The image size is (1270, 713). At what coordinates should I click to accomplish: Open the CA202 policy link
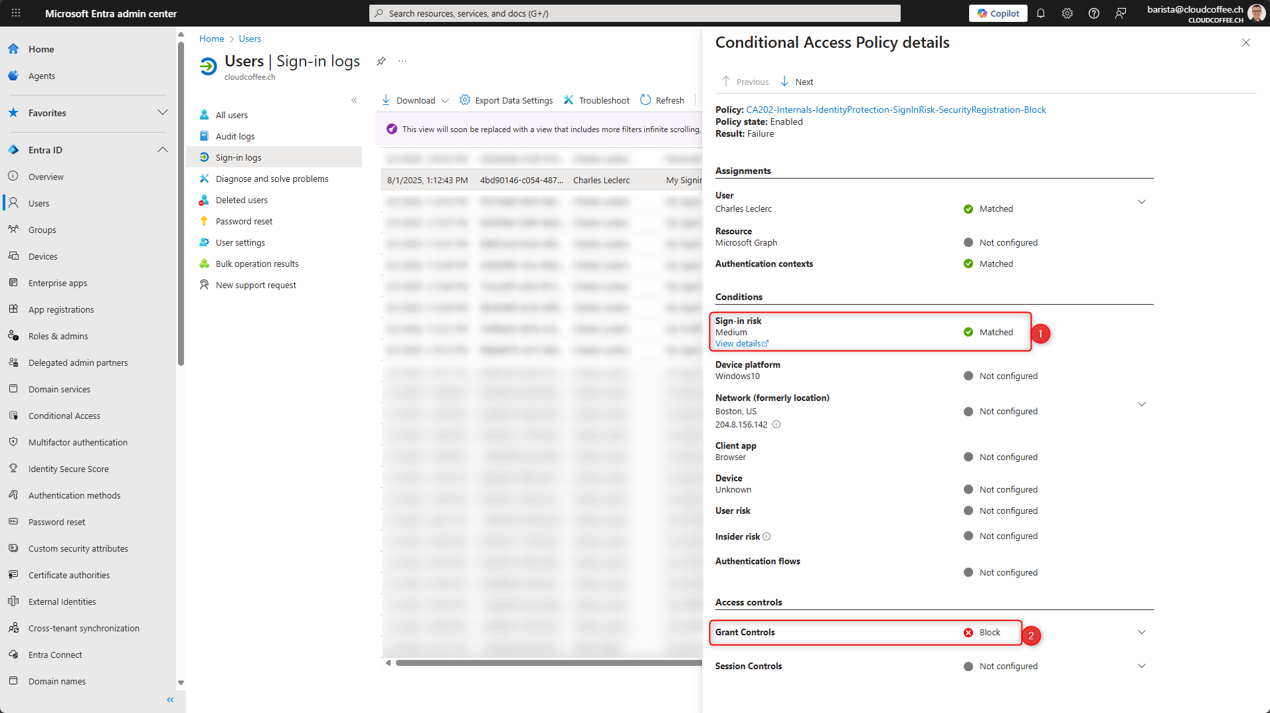896,110
